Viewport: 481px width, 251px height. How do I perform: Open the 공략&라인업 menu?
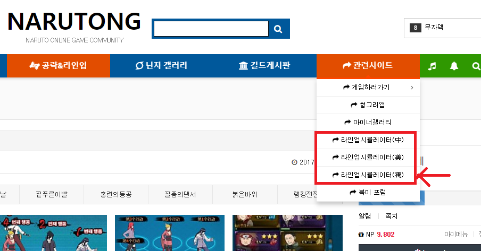tap(58, 66)
